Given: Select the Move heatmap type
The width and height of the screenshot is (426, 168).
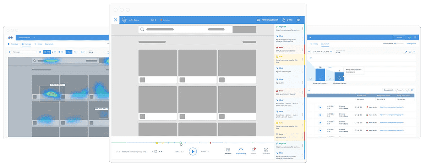Looking at the screenshot, I should (76, 52).
